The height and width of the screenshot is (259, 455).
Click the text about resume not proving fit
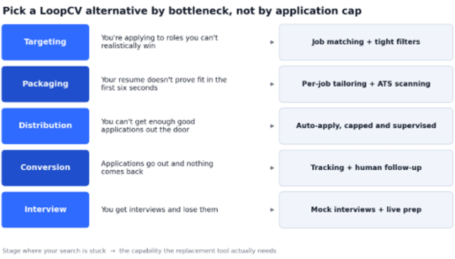click(164, 84)
